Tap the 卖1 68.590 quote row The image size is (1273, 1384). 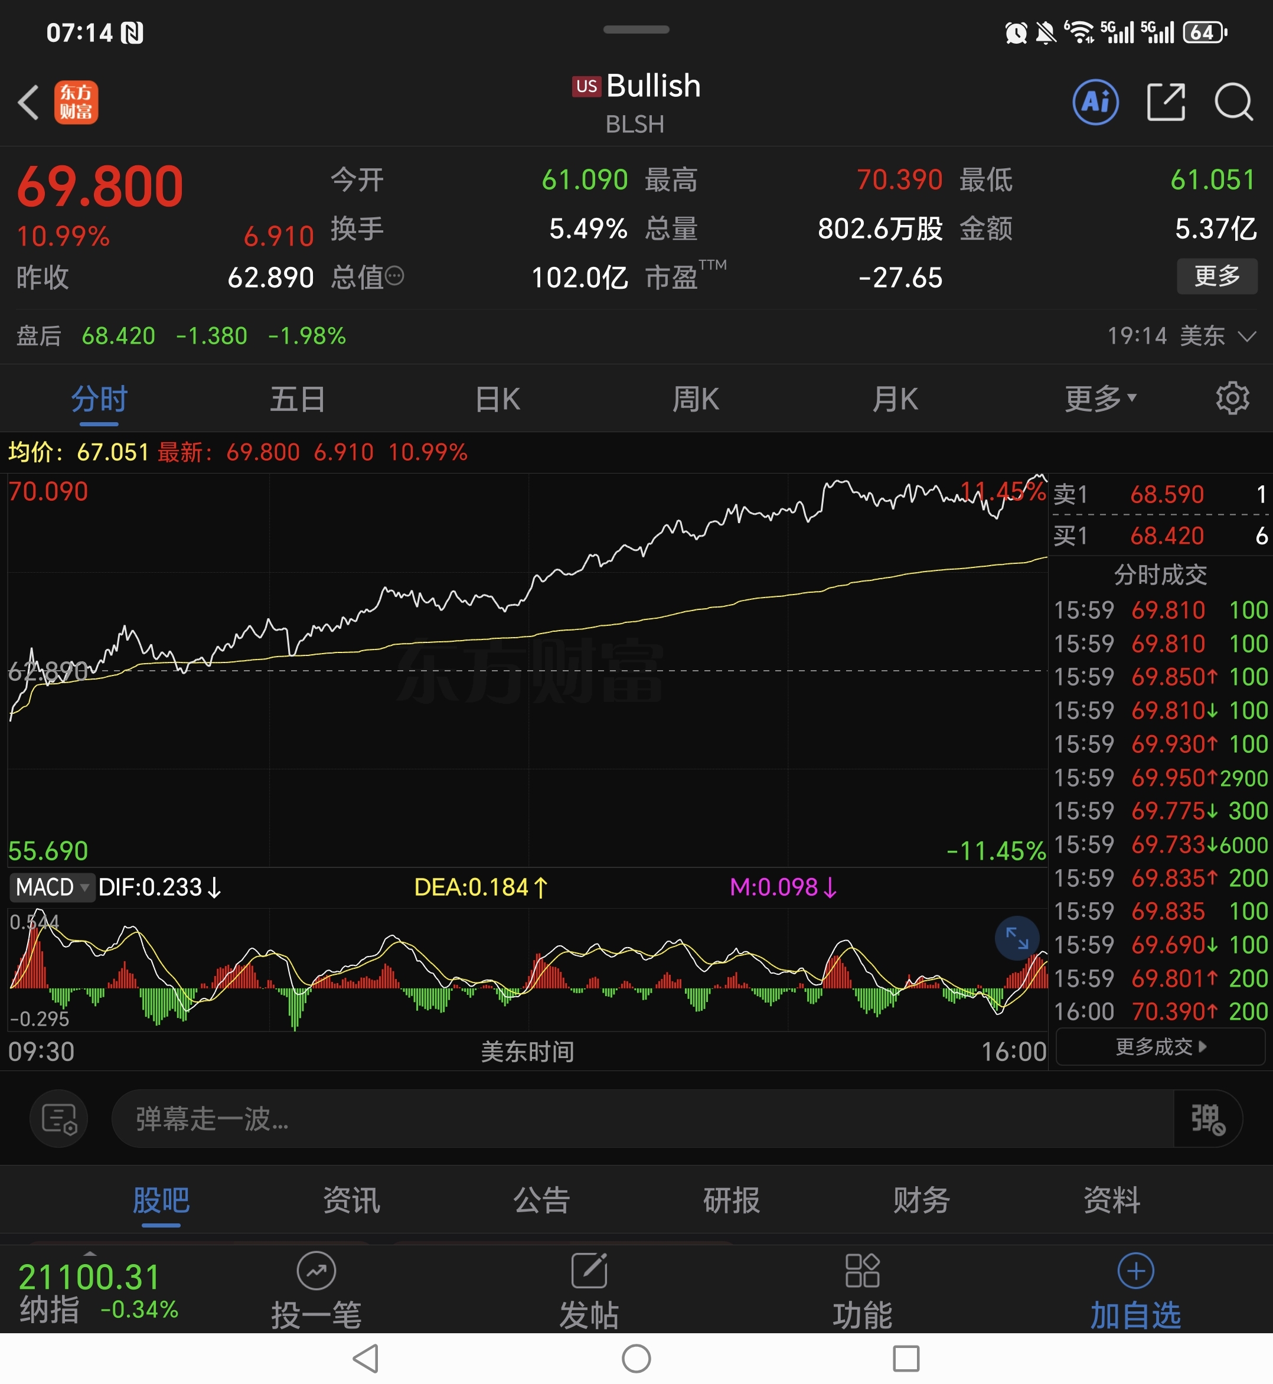1161,494
